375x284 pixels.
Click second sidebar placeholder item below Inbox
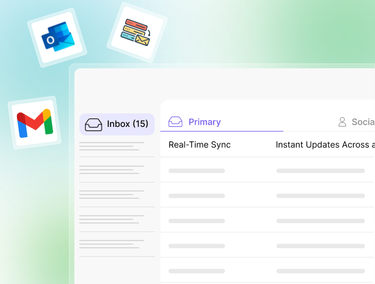click(117, 170)
